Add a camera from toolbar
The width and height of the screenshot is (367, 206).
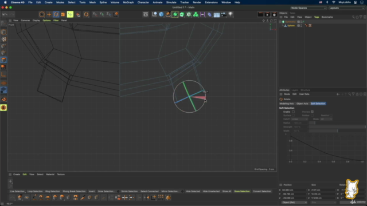point(224,14)
